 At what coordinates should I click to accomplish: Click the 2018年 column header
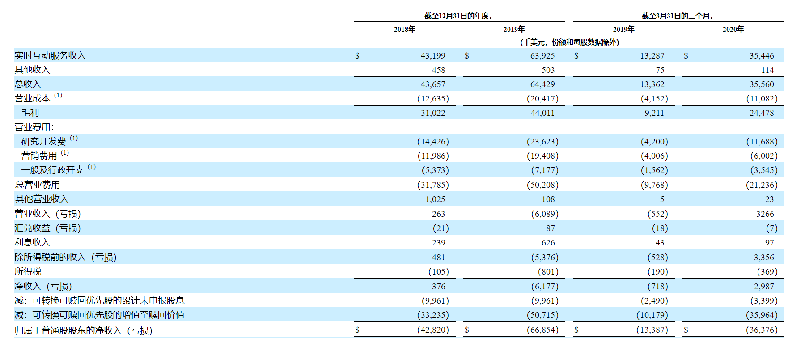pos(404,29)
